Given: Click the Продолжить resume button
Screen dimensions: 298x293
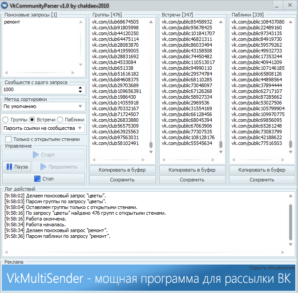Looking at the screenshot, I should [58, 167].
